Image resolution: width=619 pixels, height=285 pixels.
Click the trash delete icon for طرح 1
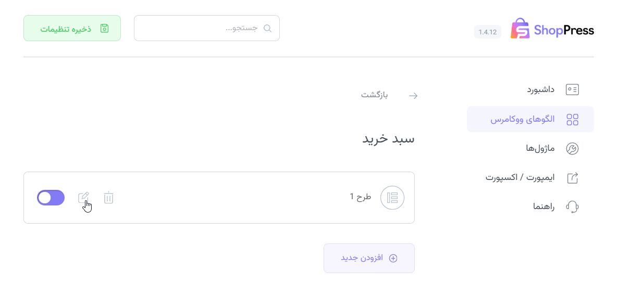point(108,198)
